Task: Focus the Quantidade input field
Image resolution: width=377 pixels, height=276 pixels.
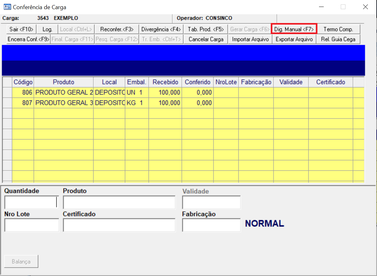Action: (x=32, y=203)
